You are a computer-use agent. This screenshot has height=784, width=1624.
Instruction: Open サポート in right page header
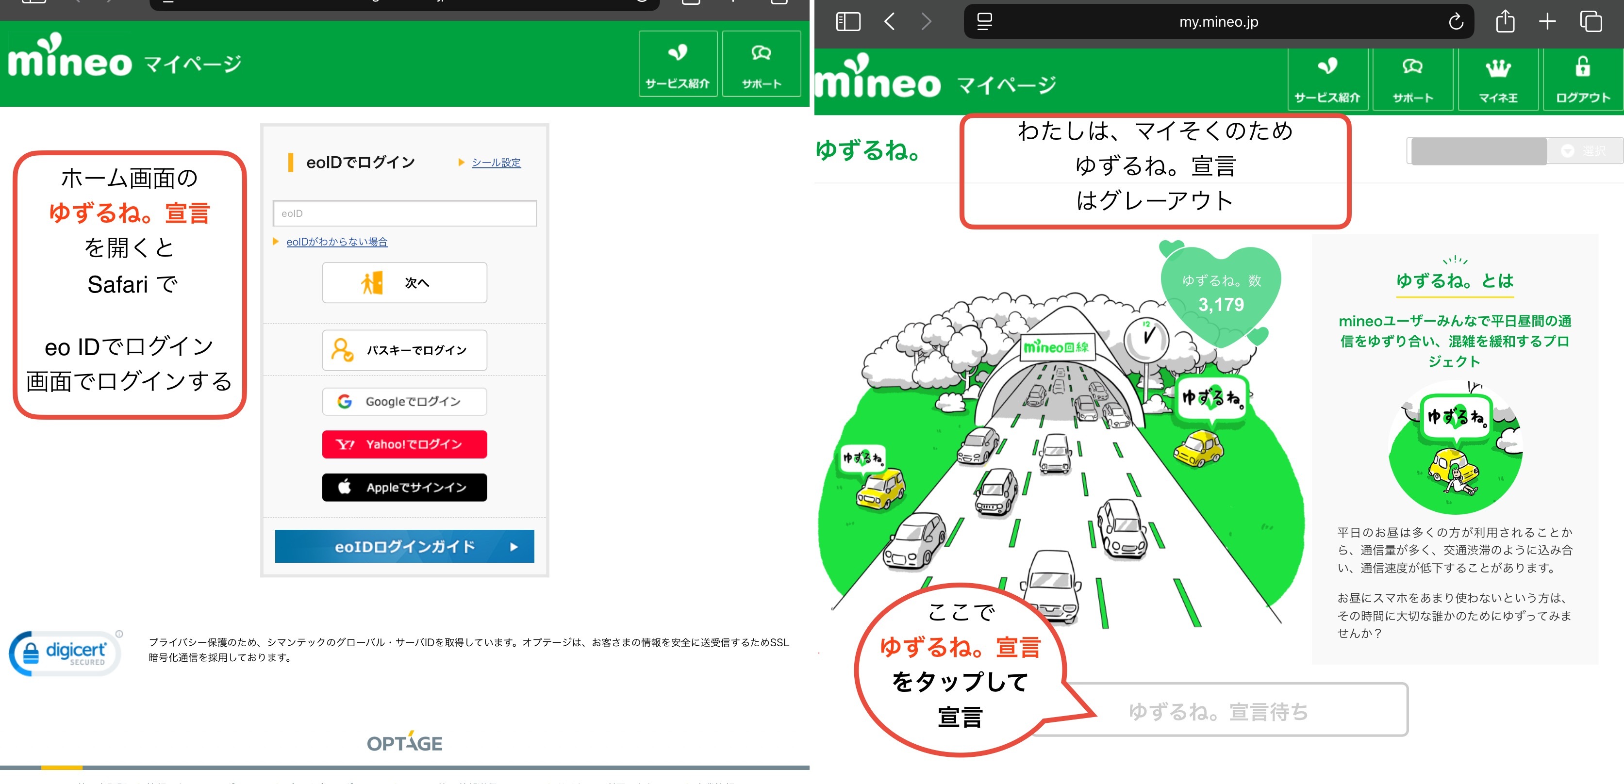point(1412,81)
